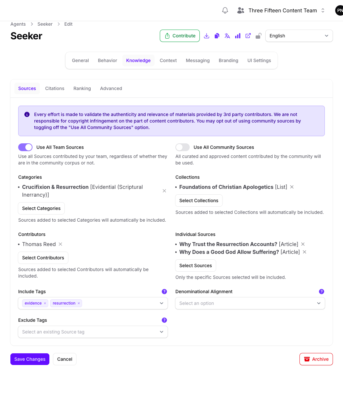
Task: View the analytics bar chart icon
Action: click(x=238, y=36)
